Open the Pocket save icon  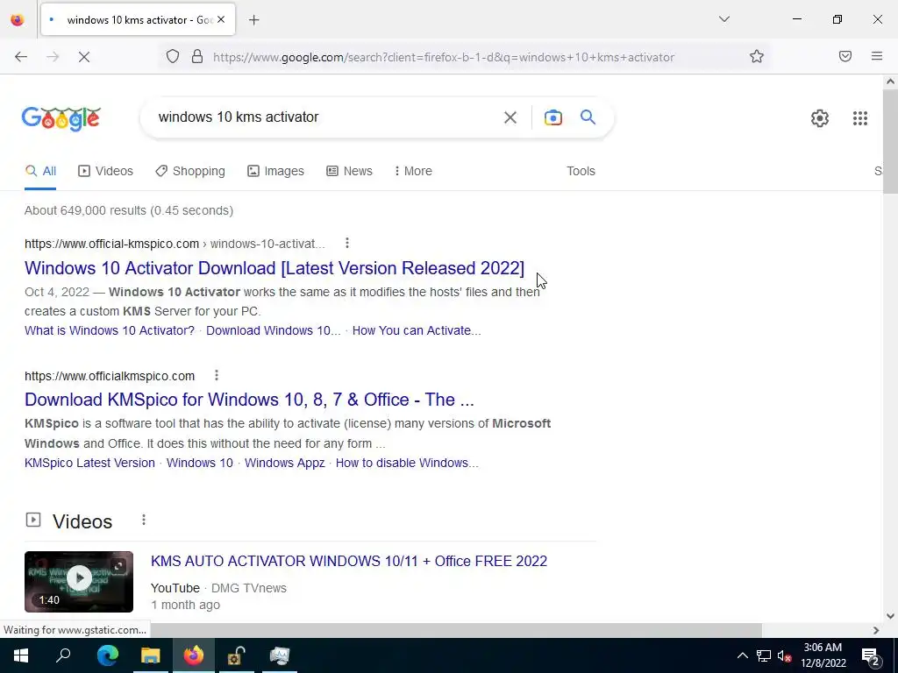tap(845, 56)
